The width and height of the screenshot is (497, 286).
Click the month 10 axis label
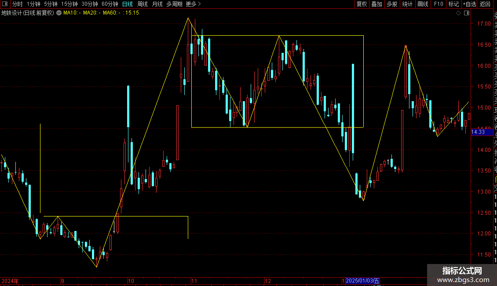[x=131, y=281]
